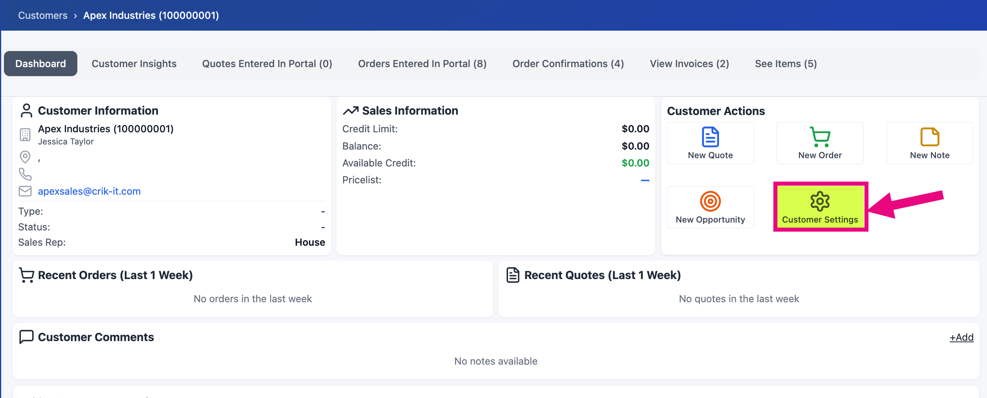Click the Sales Information trend arrow icon
987x398 pixels.
351,111
